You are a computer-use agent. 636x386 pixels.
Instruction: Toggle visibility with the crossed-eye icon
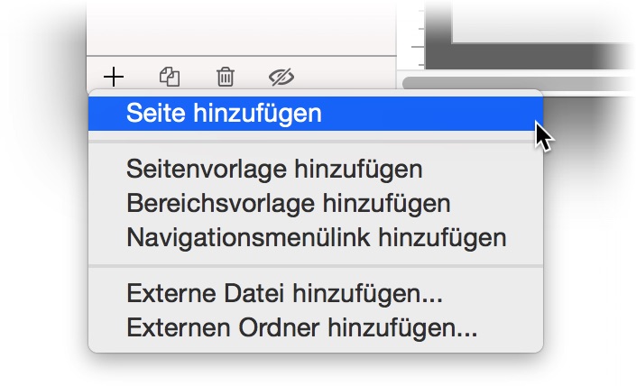tap(282, 77)
